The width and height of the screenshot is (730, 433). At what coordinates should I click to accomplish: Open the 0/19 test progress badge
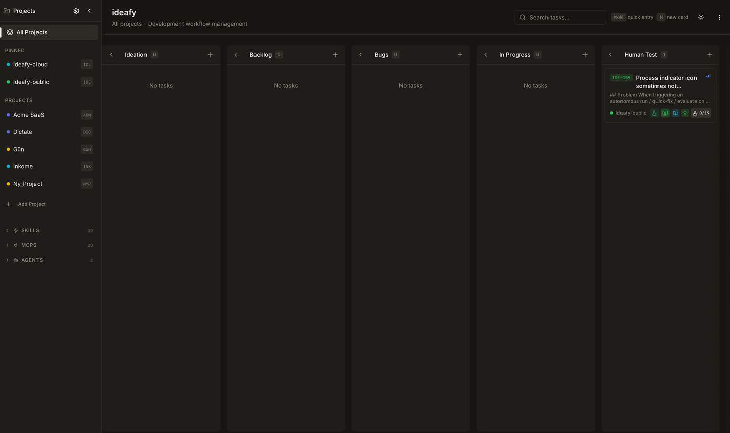[x=701, y=113]
